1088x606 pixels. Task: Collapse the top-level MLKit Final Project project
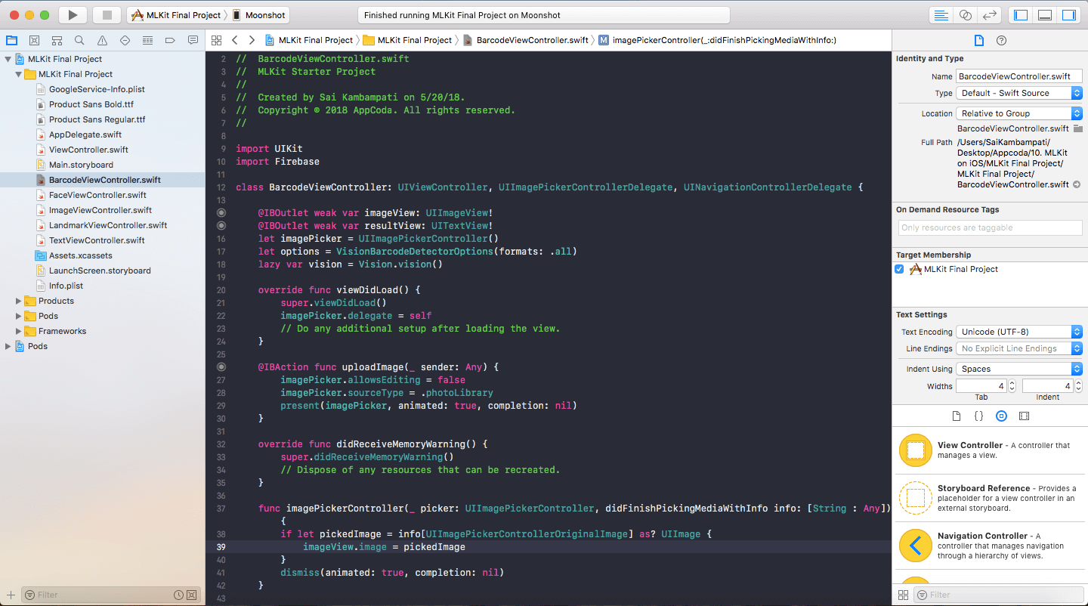click(8, 59)
